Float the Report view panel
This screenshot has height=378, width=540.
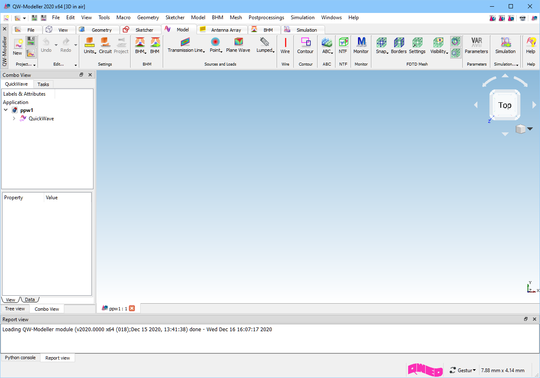tap(526, 319)
